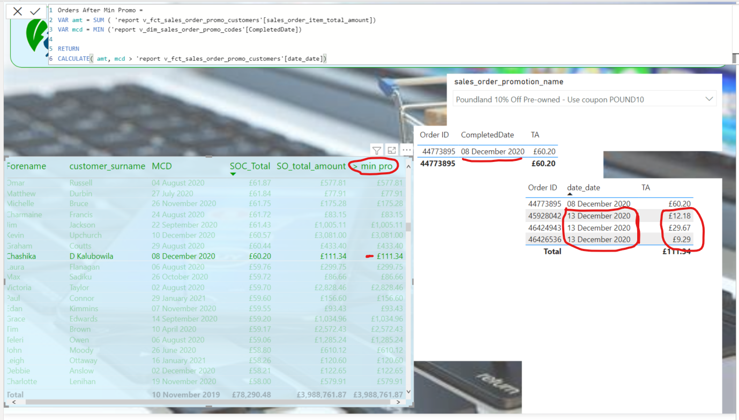Select the 'Chashika' forename cell
The image size is (739, 420).
tap(21, 256)
